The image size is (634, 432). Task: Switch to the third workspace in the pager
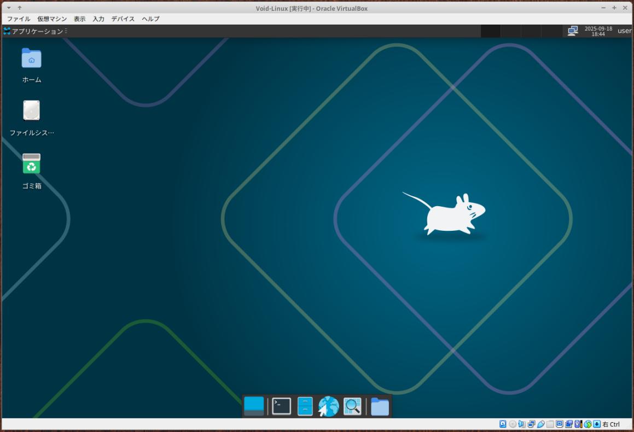click(x=531, y=31)
